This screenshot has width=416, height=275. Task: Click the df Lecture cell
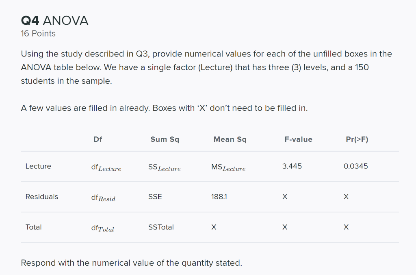106,168
